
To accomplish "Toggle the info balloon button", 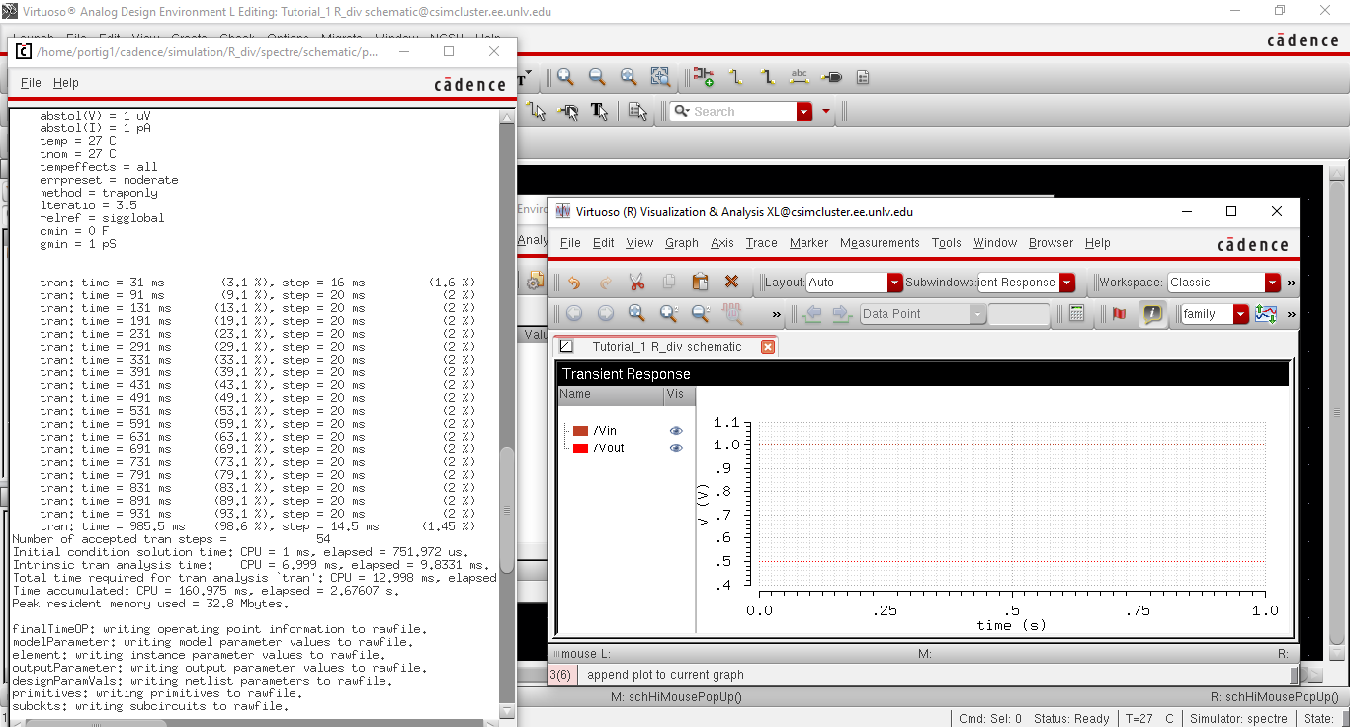I will (1152, 314).
